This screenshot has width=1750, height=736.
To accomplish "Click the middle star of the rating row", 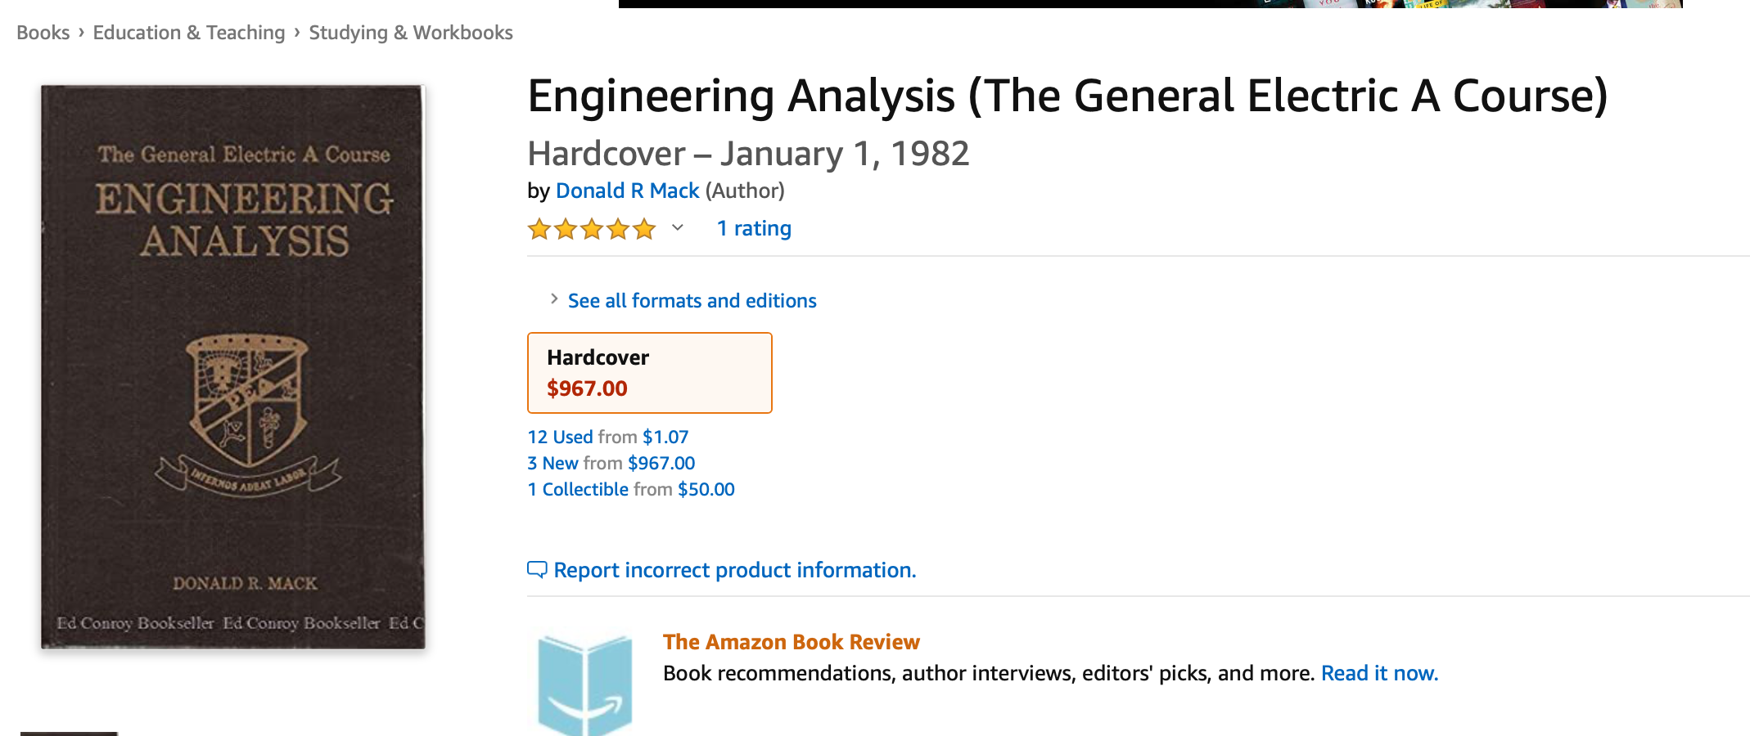I will pos(591,229).
